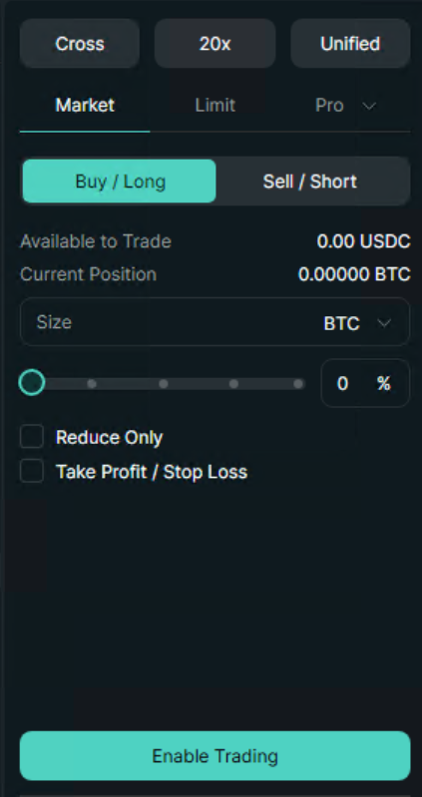Switch to the Limit order tab
The image size is (422, 797).
(215, 106)
